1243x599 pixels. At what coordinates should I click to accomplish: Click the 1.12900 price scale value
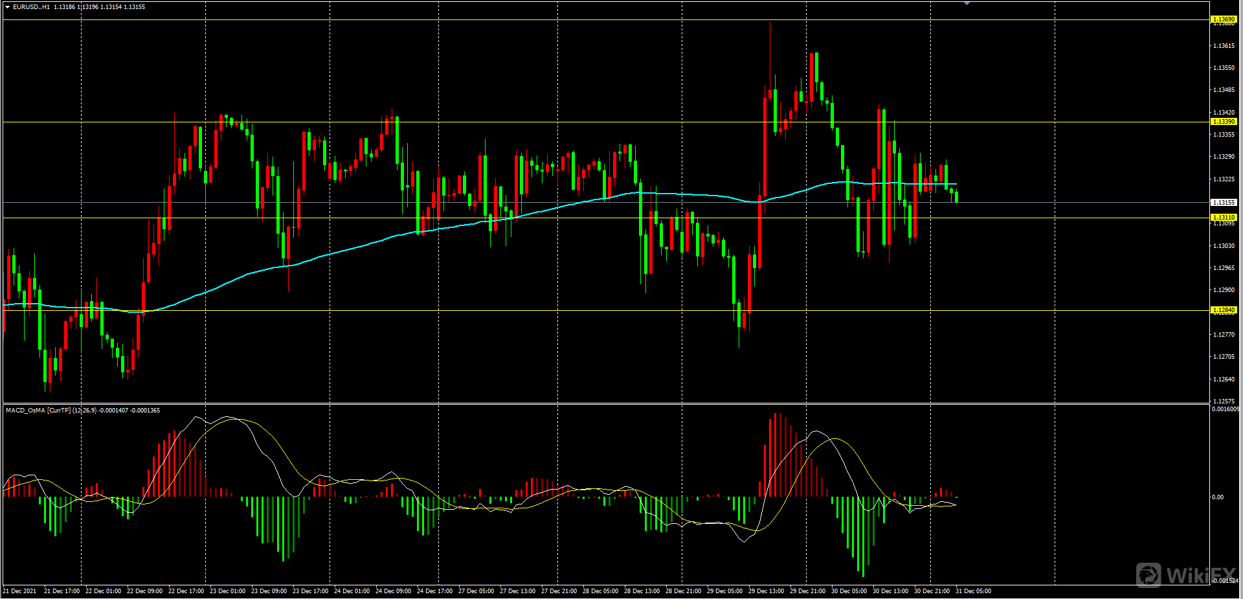pyautogui.click(x=1224, y=290)
